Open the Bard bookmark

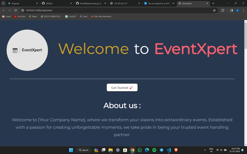[x=83, y=16]
